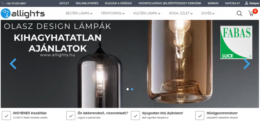Open the search magnifier icon
Screen dimensions: 260x122
click(239, 13)
